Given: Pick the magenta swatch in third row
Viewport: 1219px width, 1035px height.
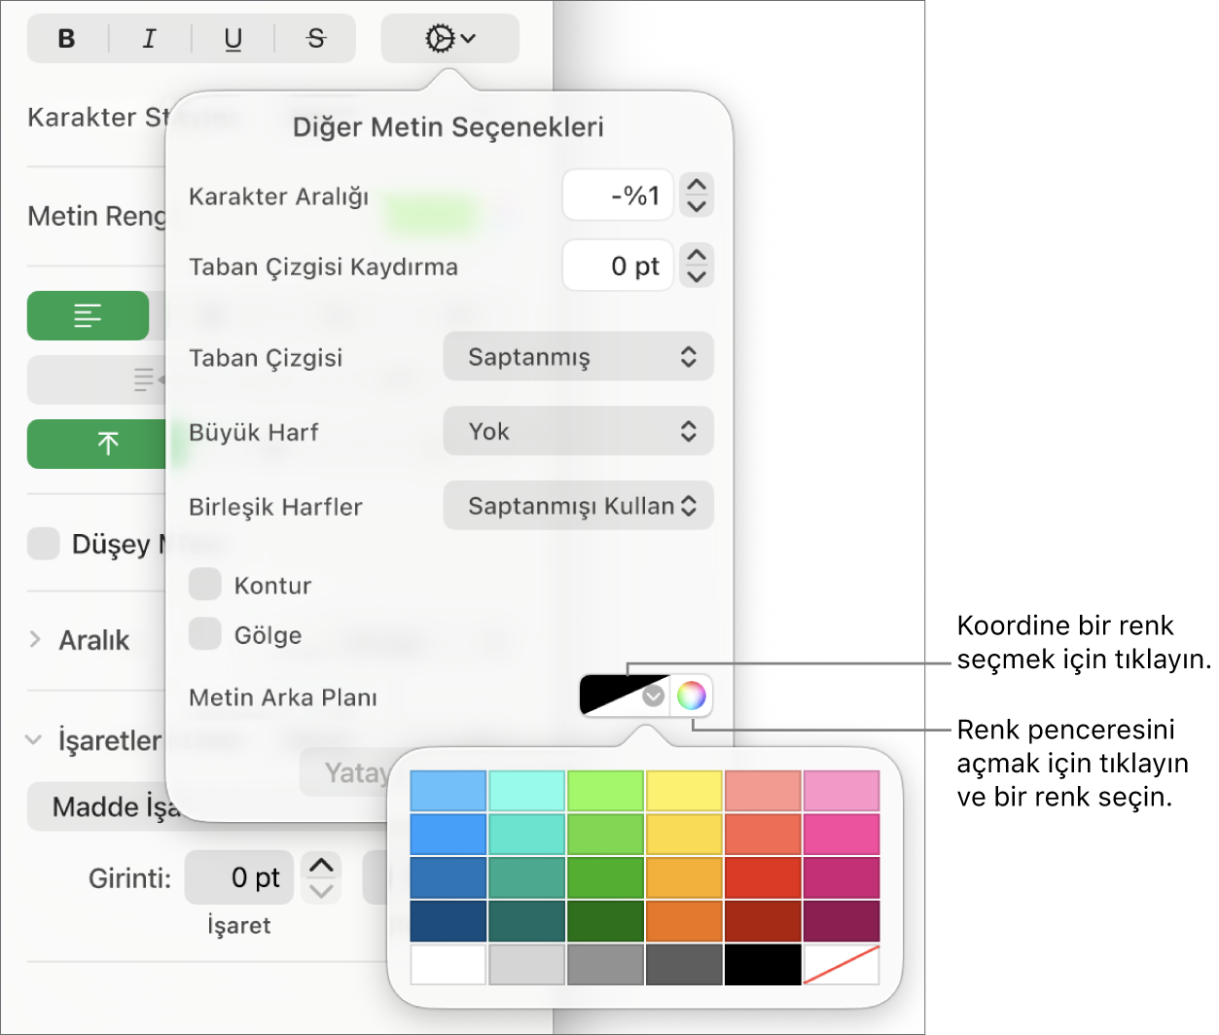Looking at the screenshot, I should tap(842, 877).
